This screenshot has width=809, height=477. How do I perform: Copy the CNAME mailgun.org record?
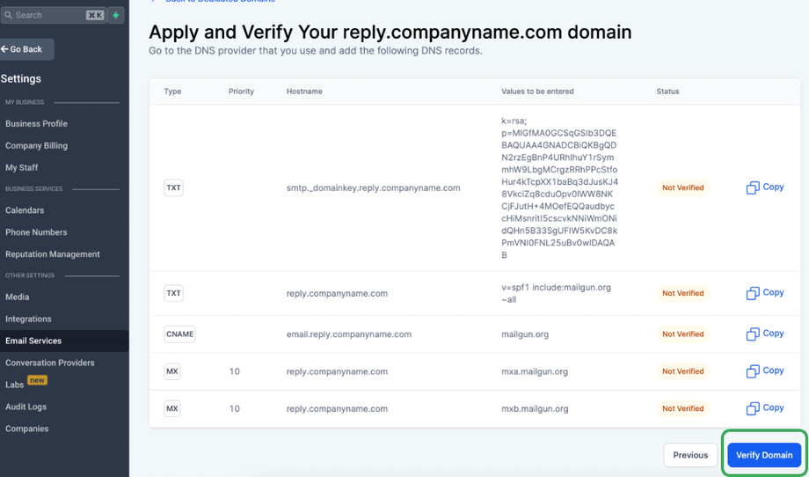point(764,334)
